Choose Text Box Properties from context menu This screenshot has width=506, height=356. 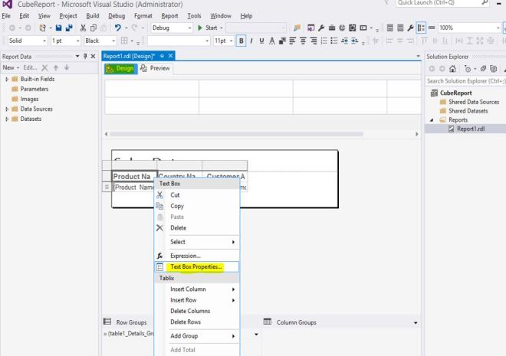pos(196,267)
